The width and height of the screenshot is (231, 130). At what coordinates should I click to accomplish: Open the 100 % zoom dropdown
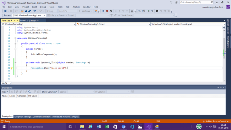point(10,83)
